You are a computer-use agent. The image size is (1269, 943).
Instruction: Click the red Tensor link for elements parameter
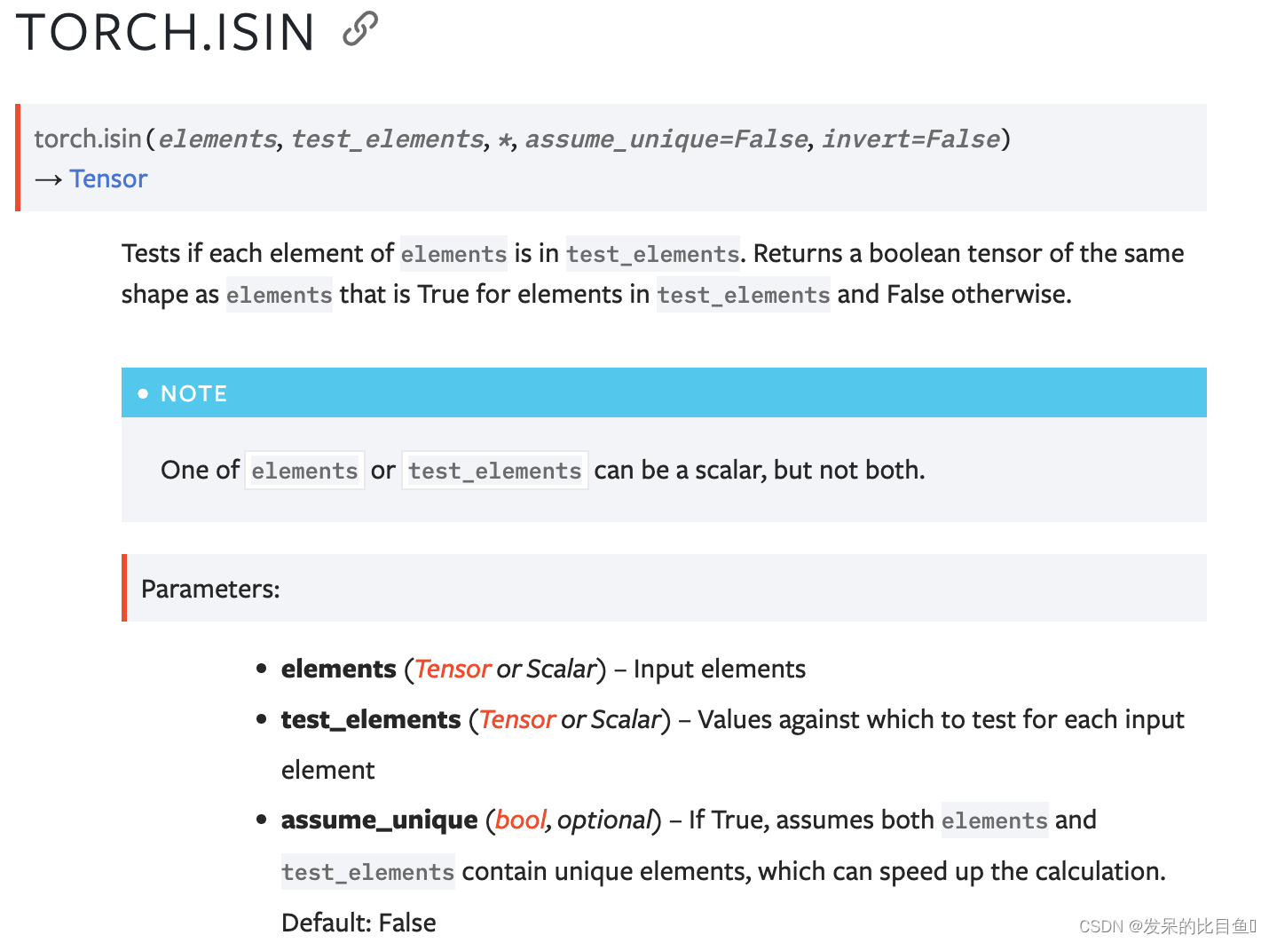coord(453,669)
